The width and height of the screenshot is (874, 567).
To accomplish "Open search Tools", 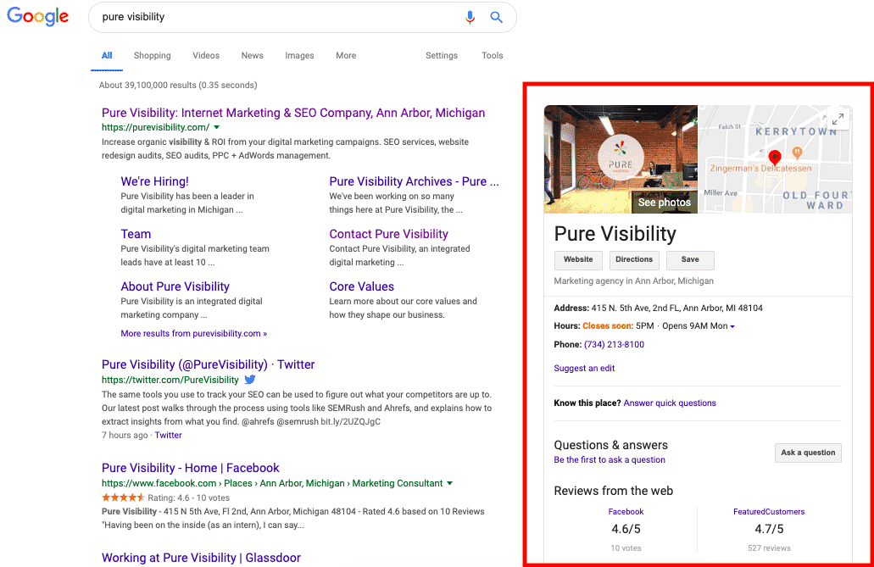I will tap(493, 56).
